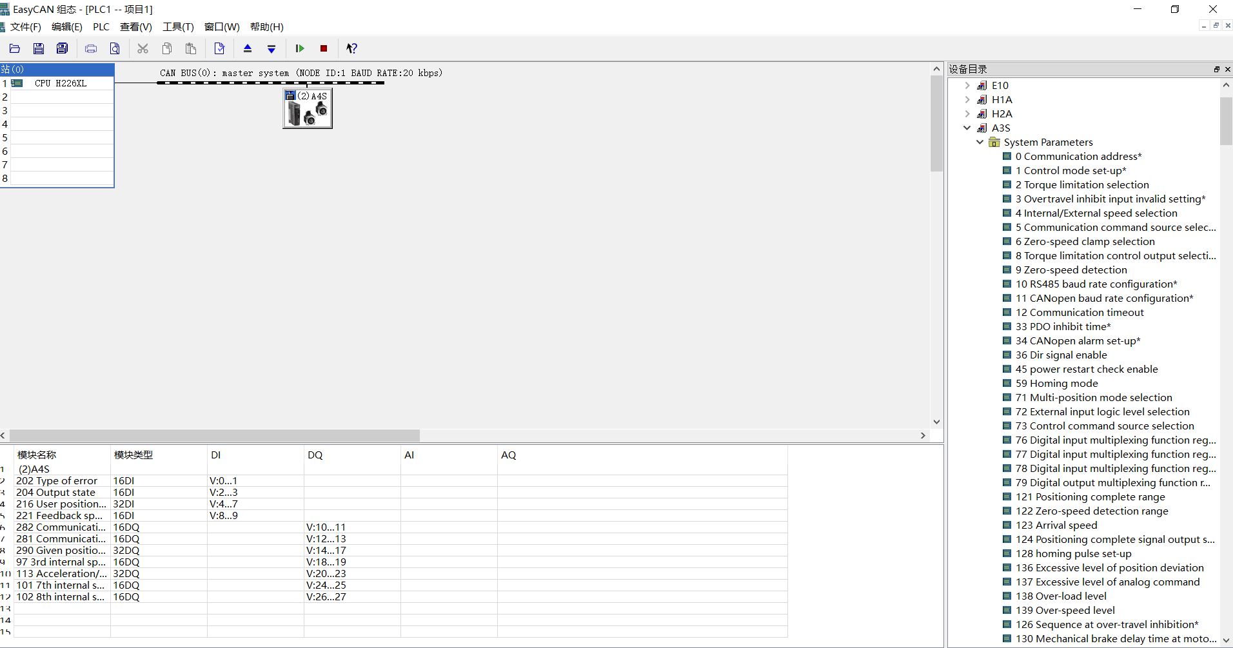Click the green Run icon

(x=300, y=48)
